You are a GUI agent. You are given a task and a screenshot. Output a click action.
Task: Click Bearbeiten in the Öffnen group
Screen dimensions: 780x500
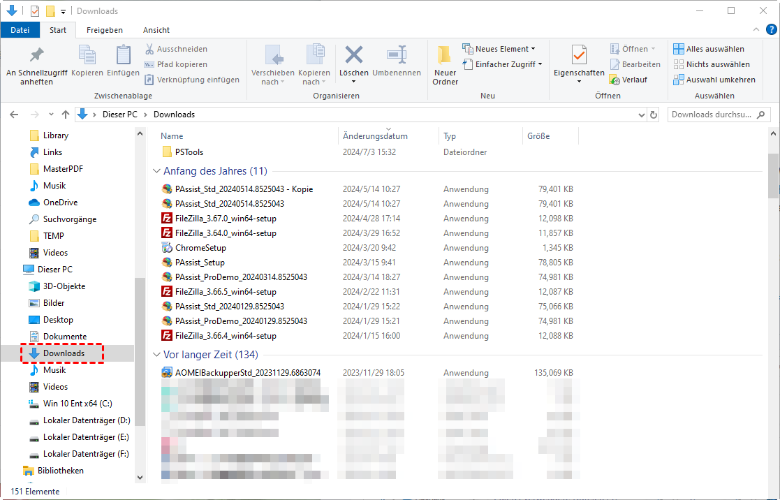635,64
